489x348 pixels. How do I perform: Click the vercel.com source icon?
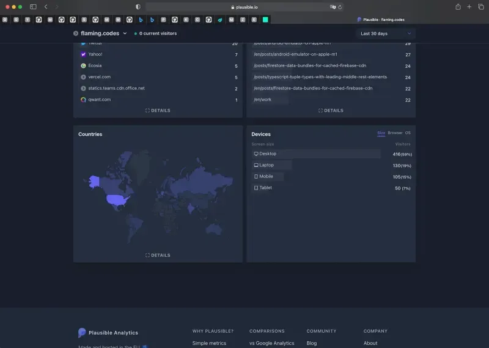point(83,77)
